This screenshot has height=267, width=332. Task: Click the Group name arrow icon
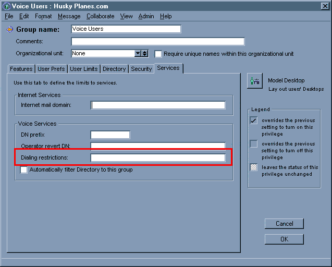pos(10,30)
